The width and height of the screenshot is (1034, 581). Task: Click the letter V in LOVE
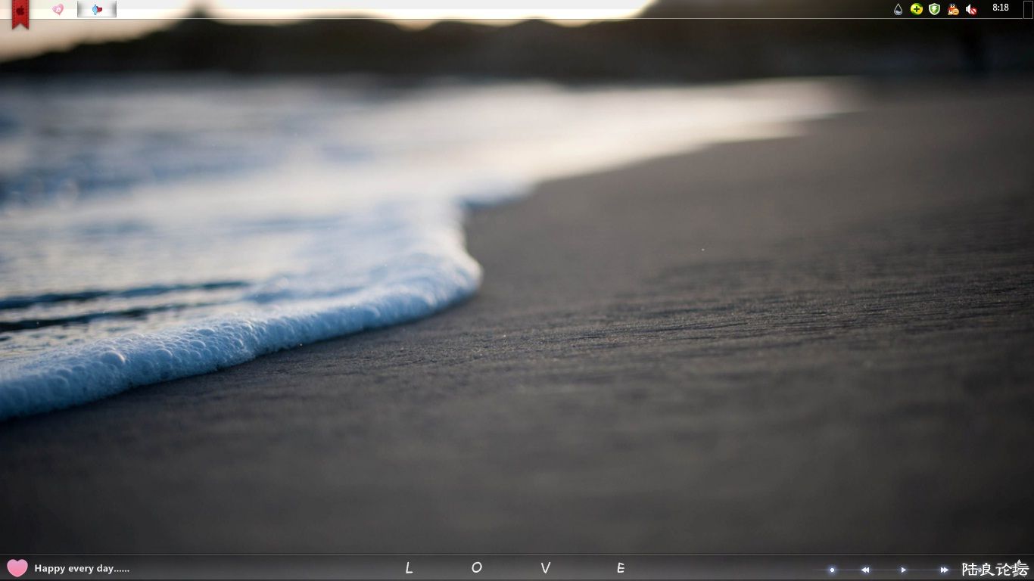(545, 568)
